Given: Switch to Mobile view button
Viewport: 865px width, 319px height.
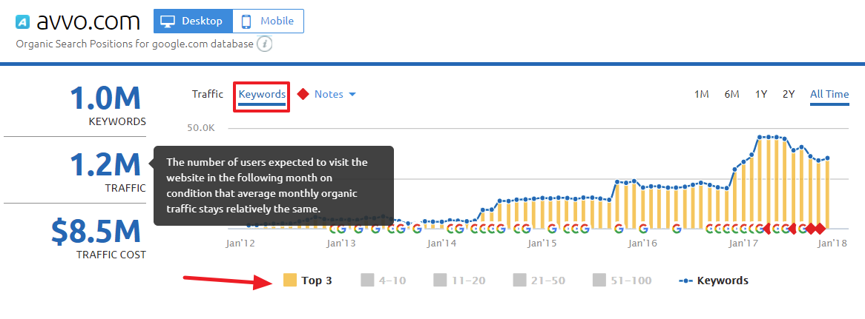Looking at the screenshot, I should (268, 21).
